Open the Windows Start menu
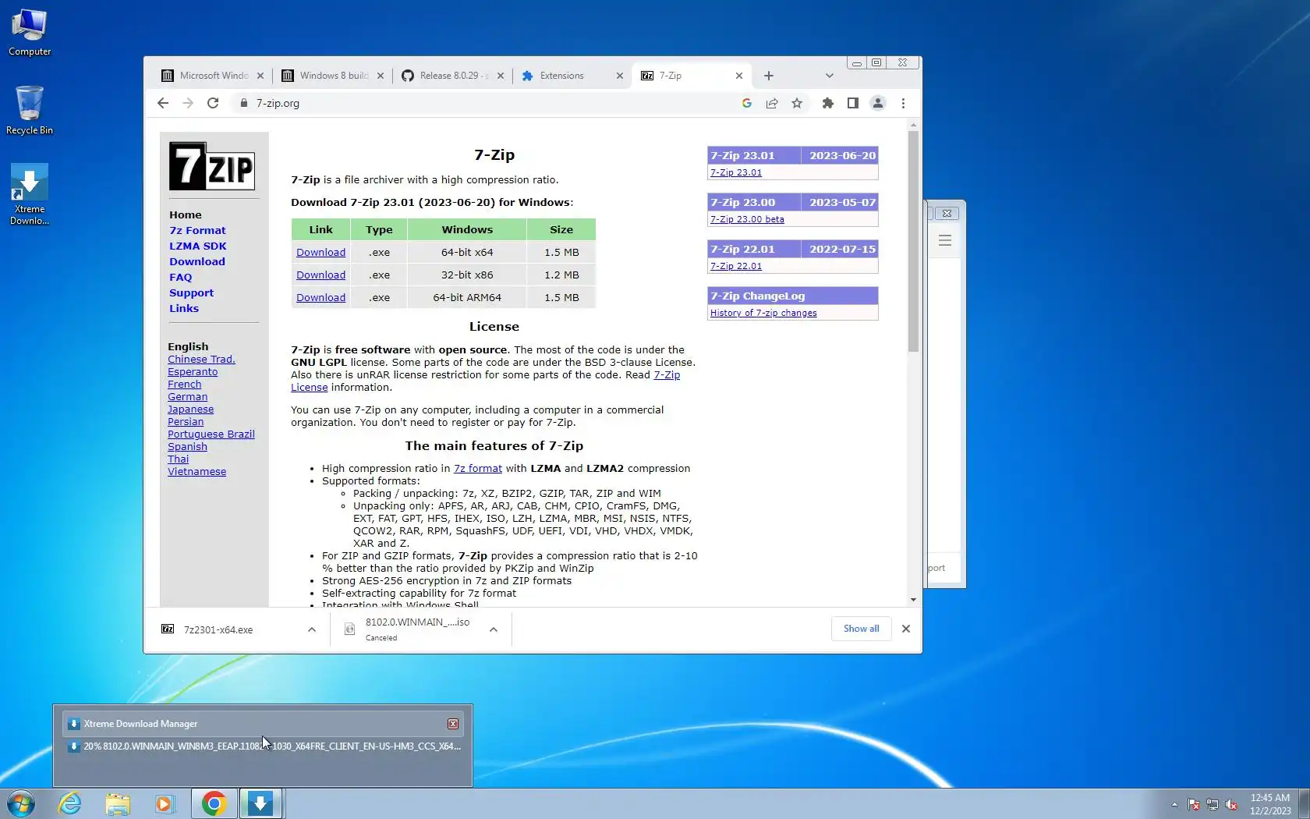This screenshot has width=1310, height=819. click(x=21, y=803)
